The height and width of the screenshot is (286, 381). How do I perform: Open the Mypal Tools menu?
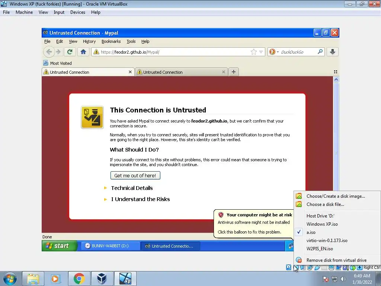pyautogui.click(x=131, y=41)
